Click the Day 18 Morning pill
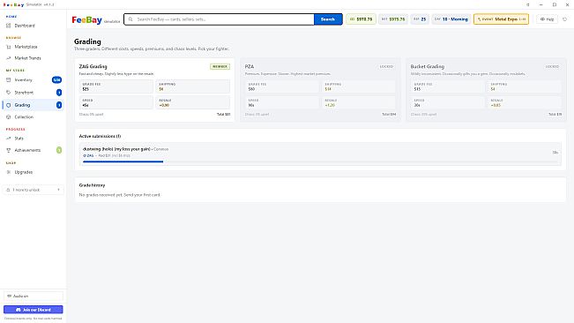This screenshot has width=574, height=323. point(451,19)
